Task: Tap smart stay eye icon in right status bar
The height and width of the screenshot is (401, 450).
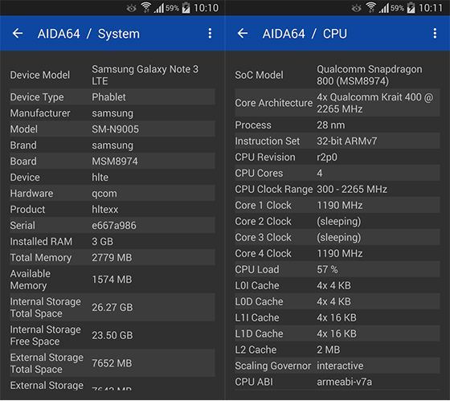Action: [356, 8]
